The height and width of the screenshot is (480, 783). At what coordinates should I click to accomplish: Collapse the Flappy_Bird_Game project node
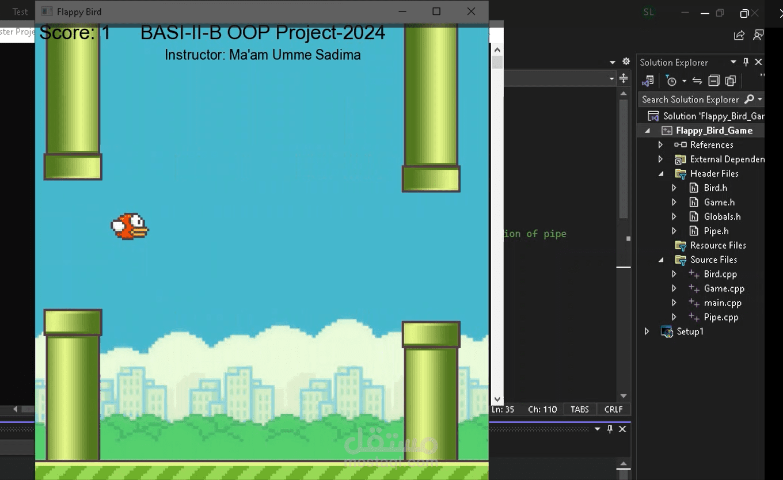(x=647, y=131)
